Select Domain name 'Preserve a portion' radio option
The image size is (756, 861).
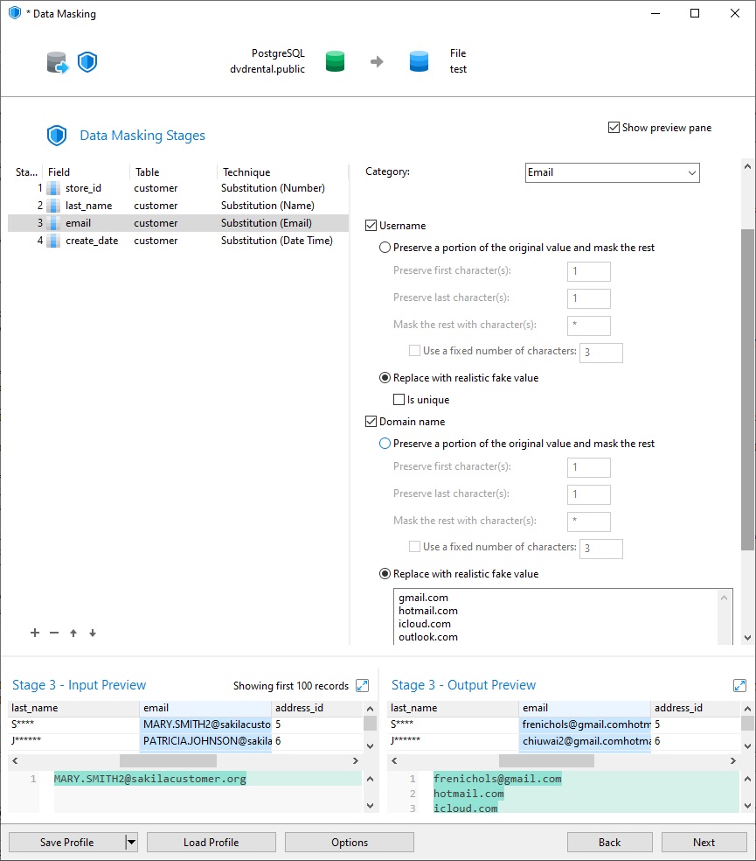(x=385, y=443)
